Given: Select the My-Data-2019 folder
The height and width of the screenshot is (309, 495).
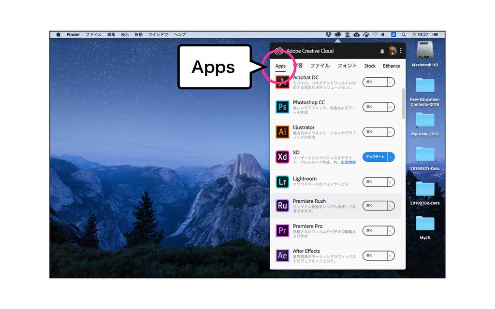Looking at the screenshot, I should [425, 120].
